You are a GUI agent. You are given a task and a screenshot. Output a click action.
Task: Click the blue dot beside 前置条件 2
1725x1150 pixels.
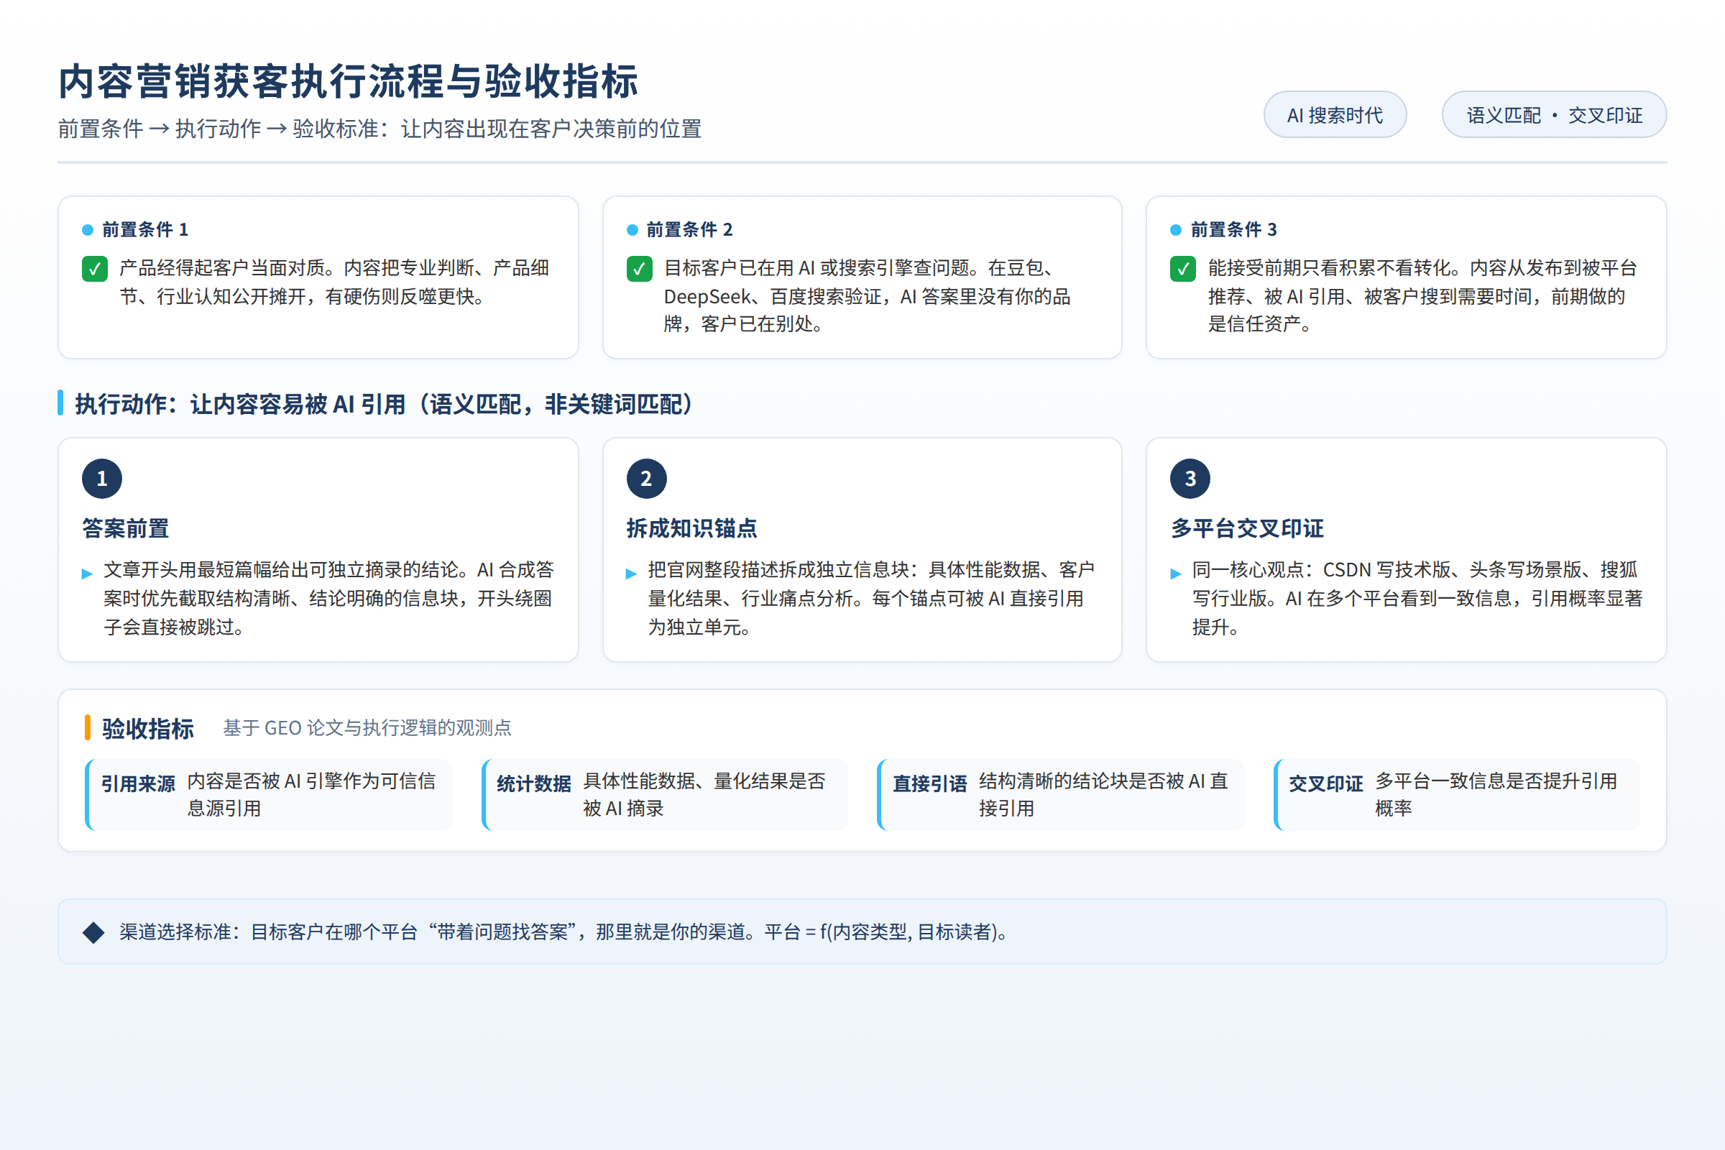point(632,229)
